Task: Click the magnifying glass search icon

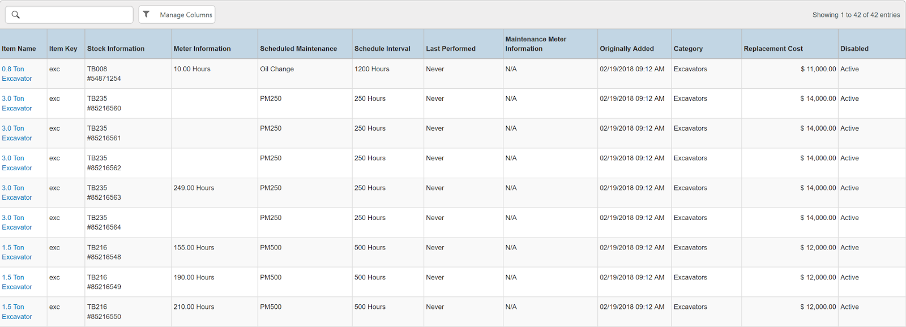Action: pyautogui.click(x=16, y=15)
